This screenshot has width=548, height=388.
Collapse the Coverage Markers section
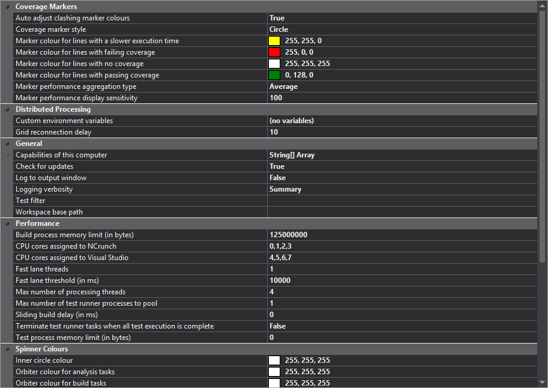(7, 7)
